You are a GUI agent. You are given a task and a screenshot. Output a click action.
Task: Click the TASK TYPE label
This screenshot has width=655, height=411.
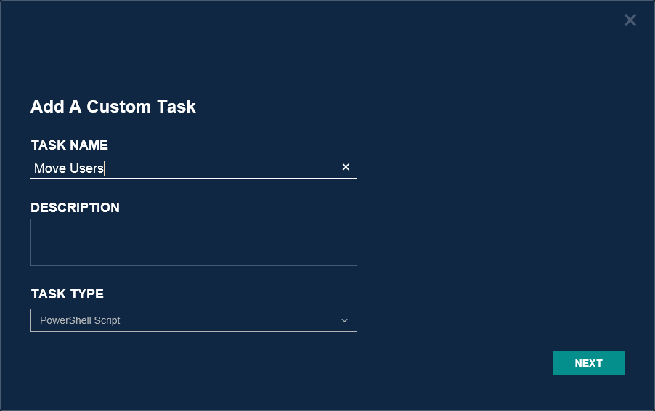pos(67,294)
